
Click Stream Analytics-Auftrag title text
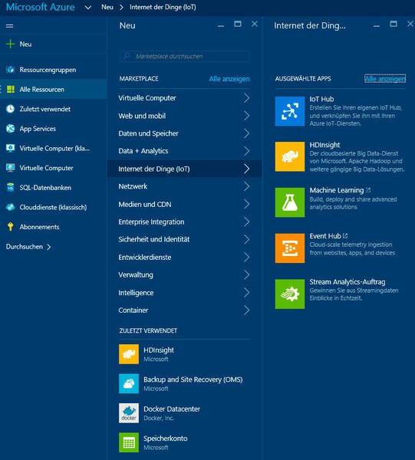(347, 282)
